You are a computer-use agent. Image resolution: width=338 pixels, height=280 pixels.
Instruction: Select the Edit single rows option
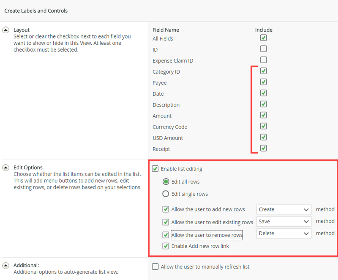tap(166, 194)
